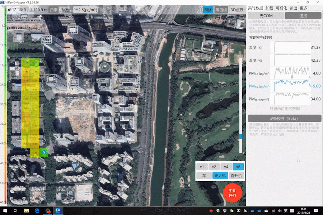Click the 只显示可用的数据 label
Viewport: 323px width, 215px height.
tap(285, 109)
